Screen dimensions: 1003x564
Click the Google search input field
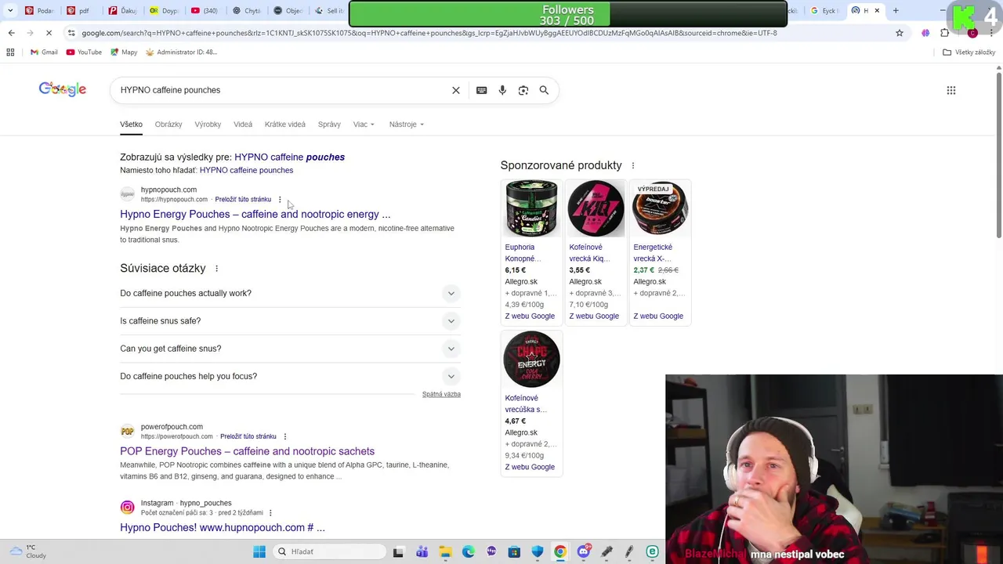pyautogui.click(x=282, y=90)
